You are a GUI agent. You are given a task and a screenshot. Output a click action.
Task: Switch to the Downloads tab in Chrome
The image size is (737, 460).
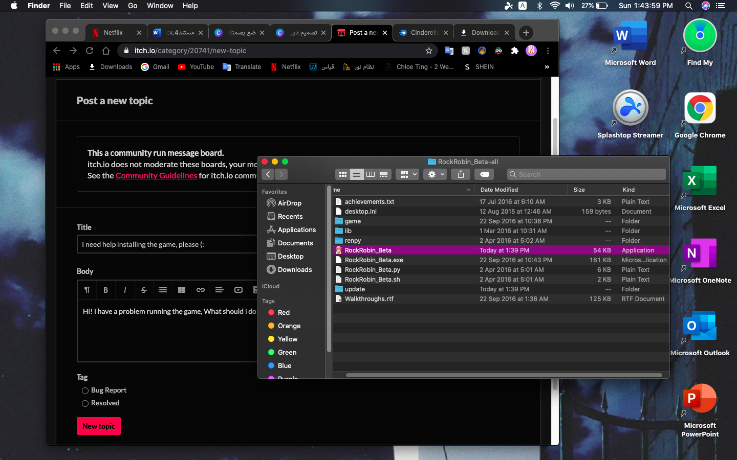tap(485, 33)
